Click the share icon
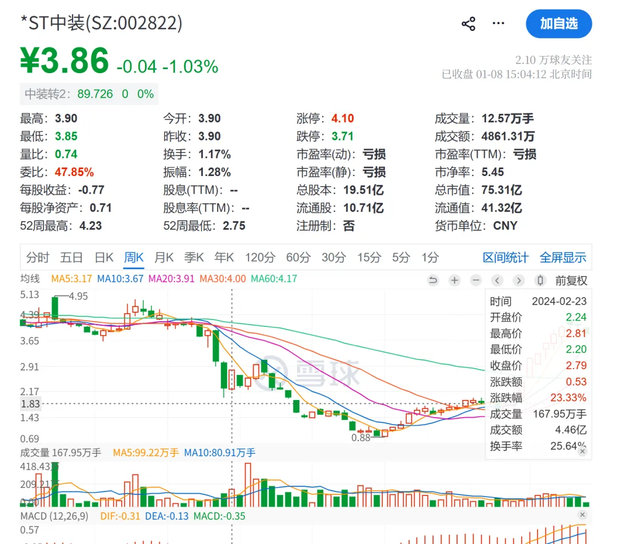 click(468, 24)
